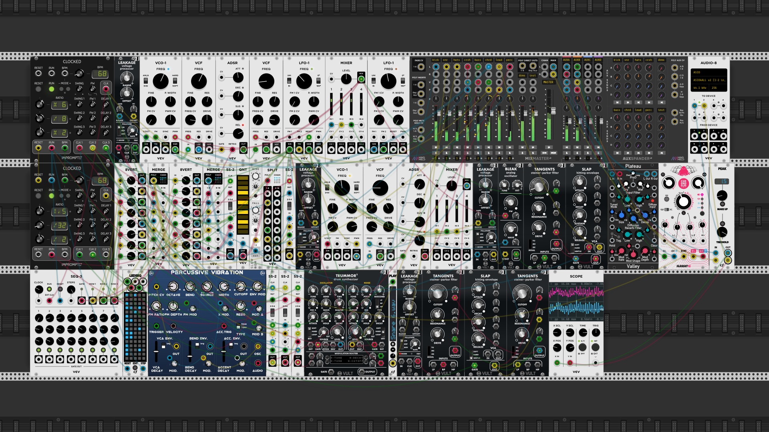Click the ROW 1 output jack on SEQ-3
The image size is (769, 432).
point(93,300)
